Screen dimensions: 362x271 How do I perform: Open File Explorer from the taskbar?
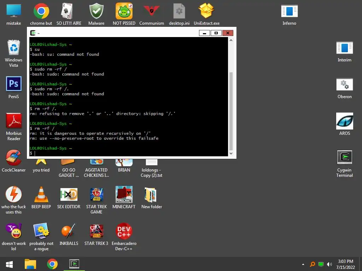[x=30, y=264]
